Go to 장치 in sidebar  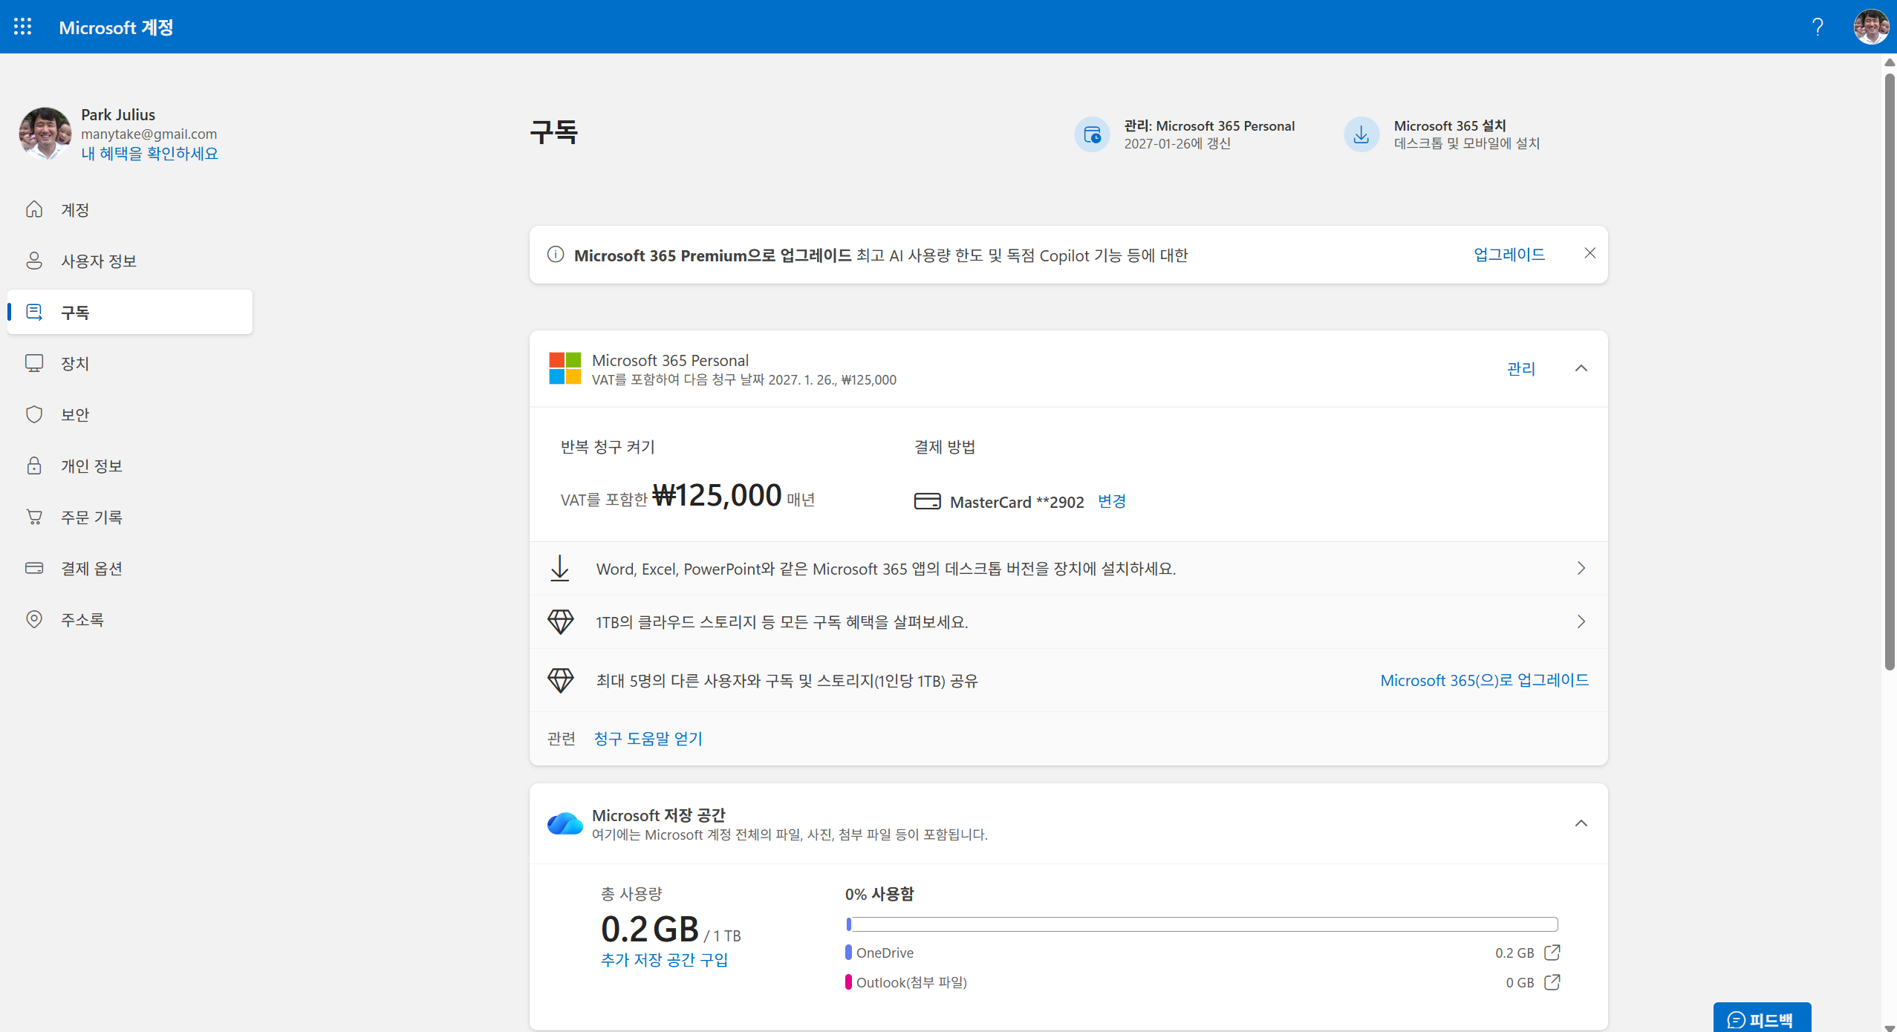(x=130, y=363)
